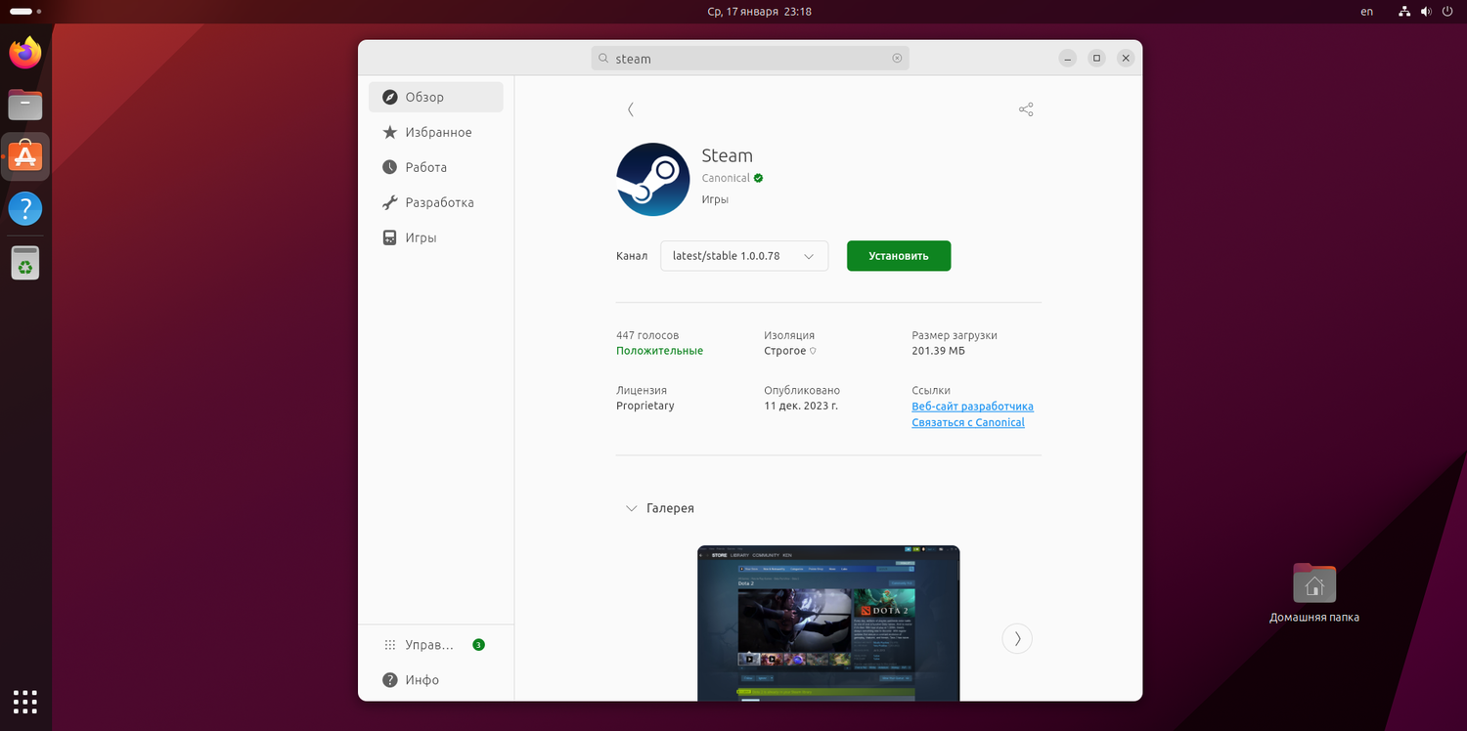Open the Обзор sidebar section

click(x=436, y=97)
